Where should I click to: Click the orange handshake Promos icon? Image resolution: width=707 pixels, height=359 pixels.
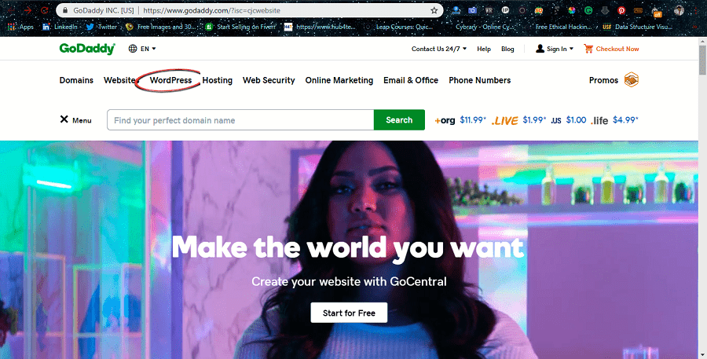click(632, 80)
